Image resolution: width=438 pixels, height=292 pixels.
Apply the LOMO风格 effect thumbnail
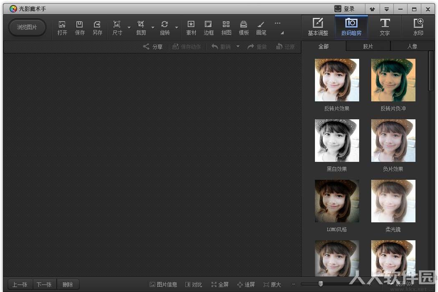coord(337,201)
